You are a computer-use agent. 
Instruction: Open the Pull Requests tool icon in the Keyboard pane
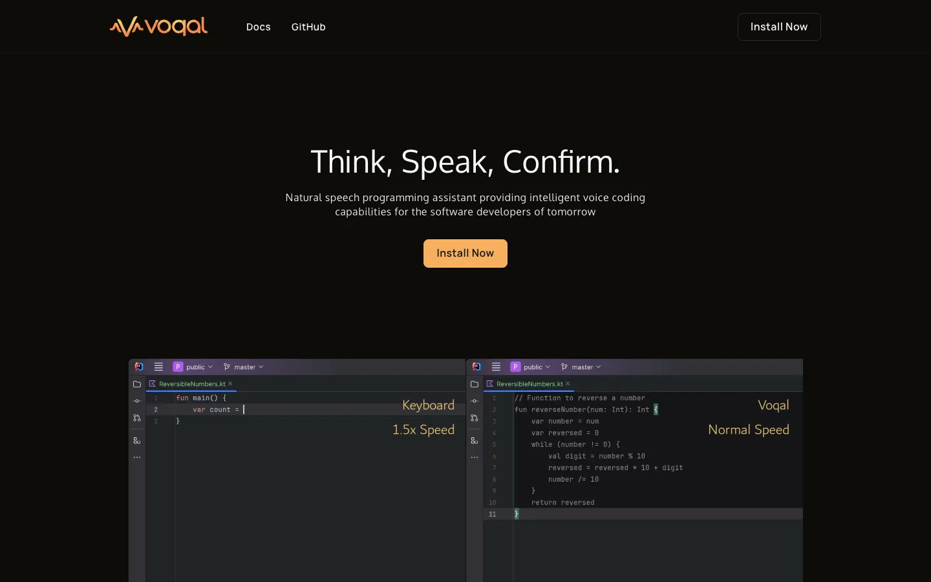[137, 418]
